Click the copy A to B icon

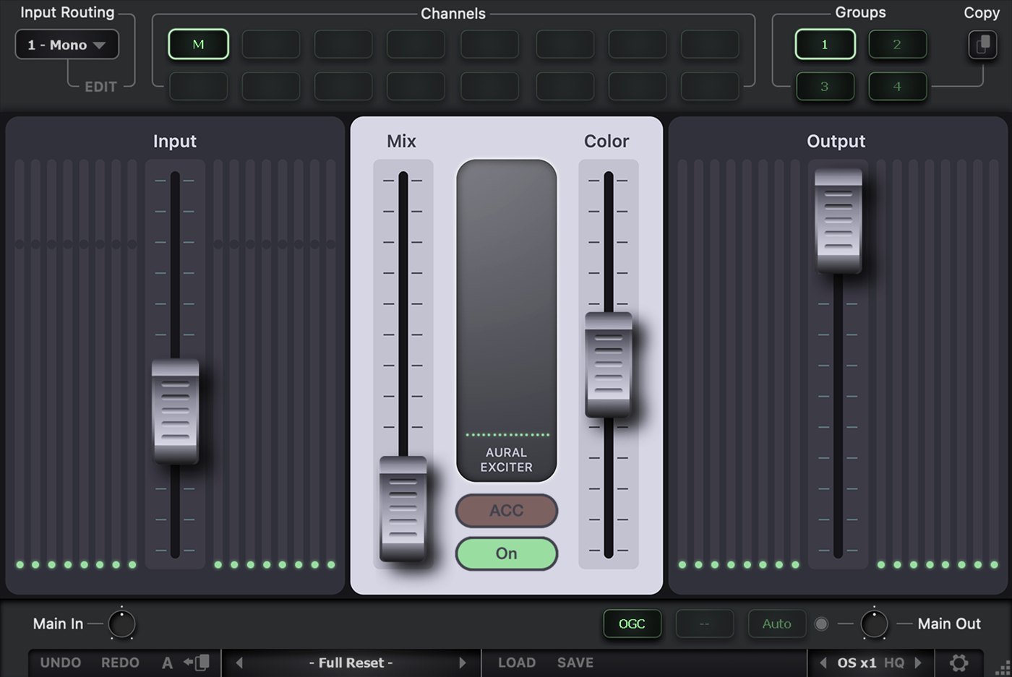point(197,663)
